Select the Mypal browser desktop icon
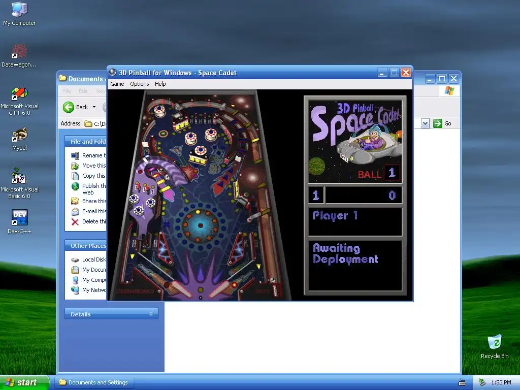The height and width of the screenshot is (390, 520). (19, 139)
